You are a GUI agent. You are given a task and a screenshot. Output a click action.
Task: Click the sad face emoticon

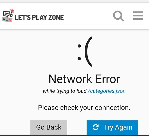pos(85,52)
